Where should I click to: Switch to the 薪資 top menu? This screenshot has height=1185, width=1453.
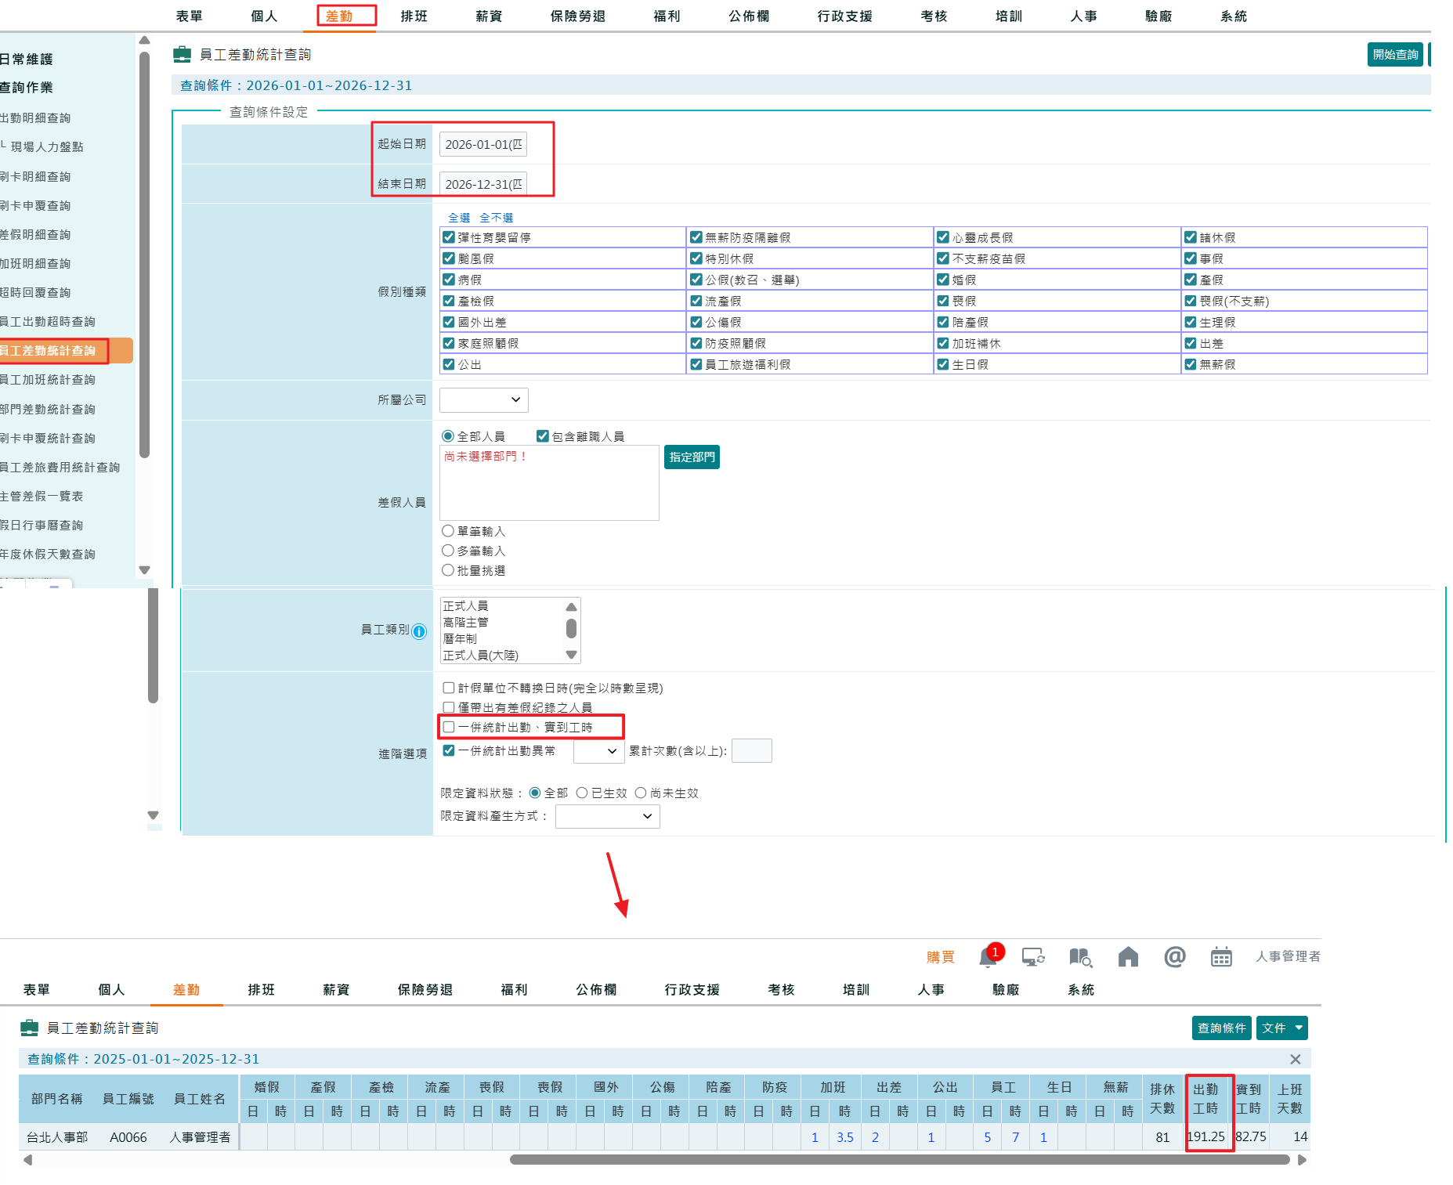click(x=489, y=16)
